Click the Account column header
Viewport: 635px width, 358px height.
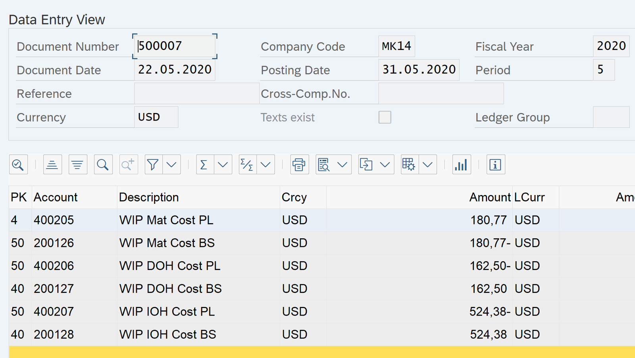(x=56, y=197)
